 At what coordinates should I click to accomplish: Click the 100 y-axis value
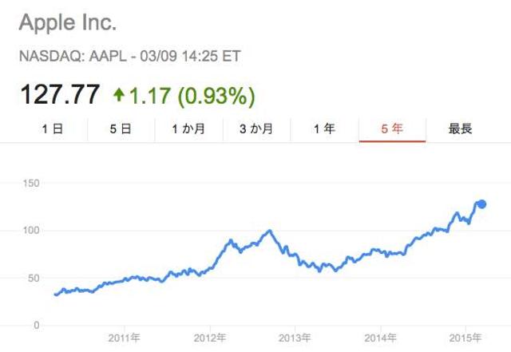(x=30, y=231)
